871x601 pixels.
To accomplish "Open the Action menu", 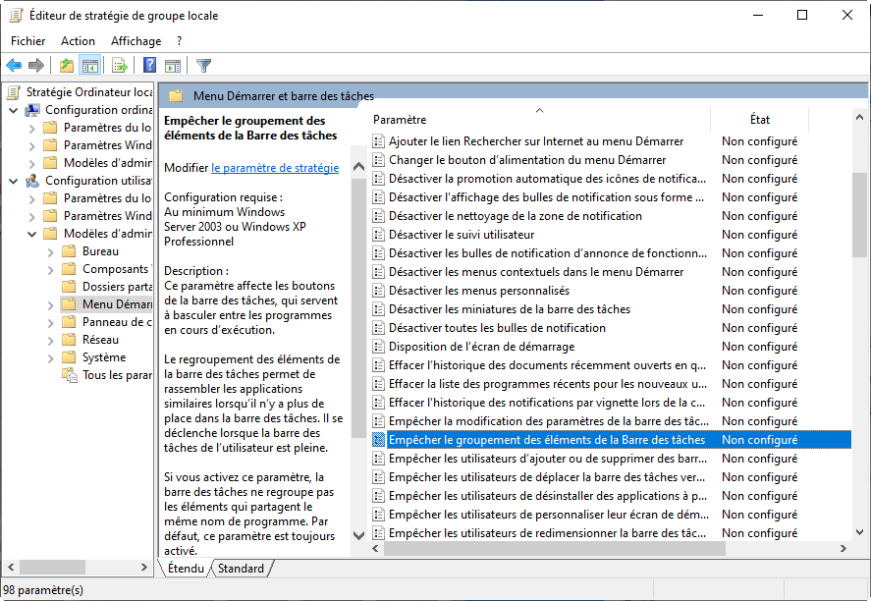I will pyautogui.click(x=78, y=41).
